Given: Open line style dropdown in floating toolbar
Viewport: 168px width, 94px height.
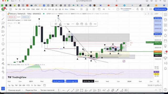Looking at the screenshot, I should pos(73,24).
